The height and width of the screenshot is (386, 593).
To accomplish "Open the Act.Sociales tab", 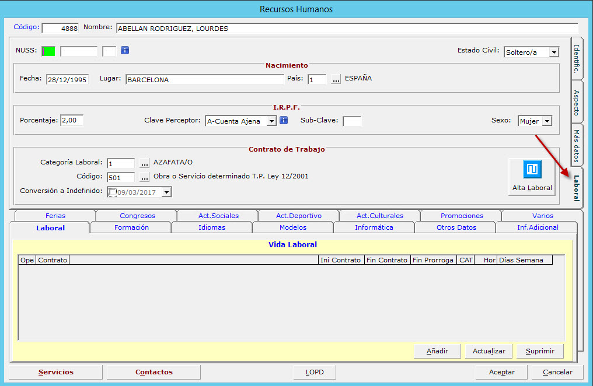I will pyautogui.click(x=219, y=216).
